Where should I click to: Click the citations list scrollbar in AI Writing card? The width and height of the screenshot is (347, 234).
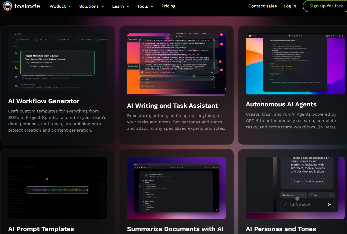click(x=214, y=66)
